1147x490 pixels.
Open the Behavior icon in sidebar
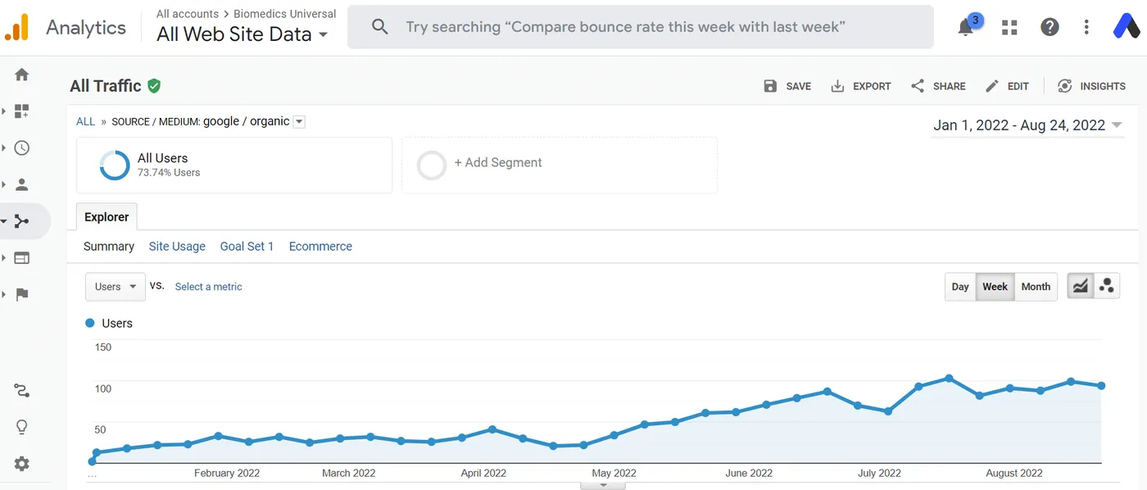(22, 257)
